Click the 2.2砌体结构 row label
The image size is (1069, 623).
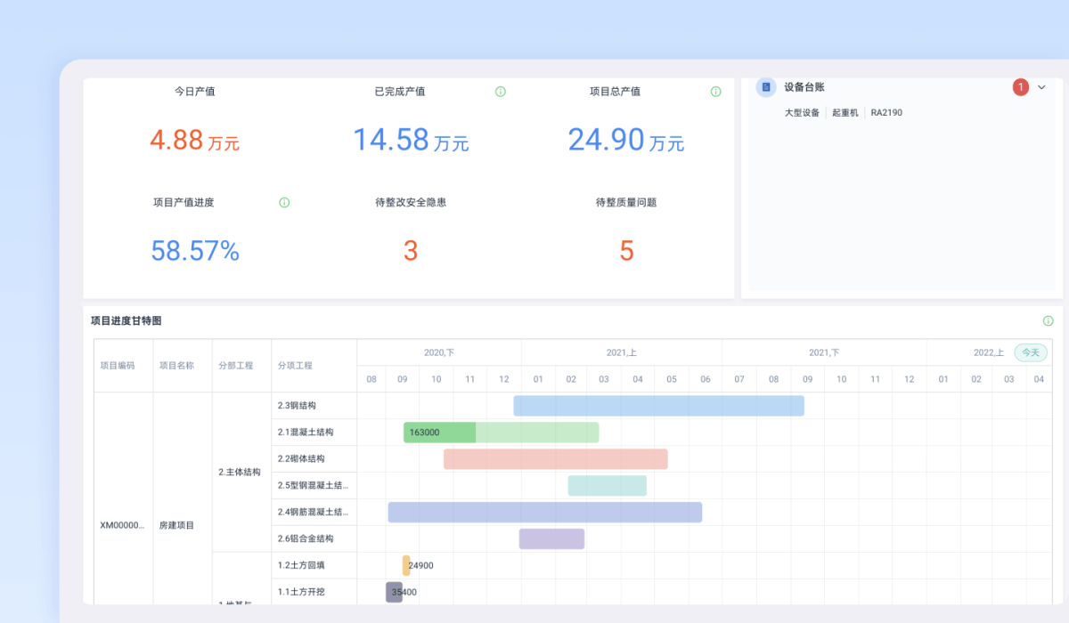301,459
